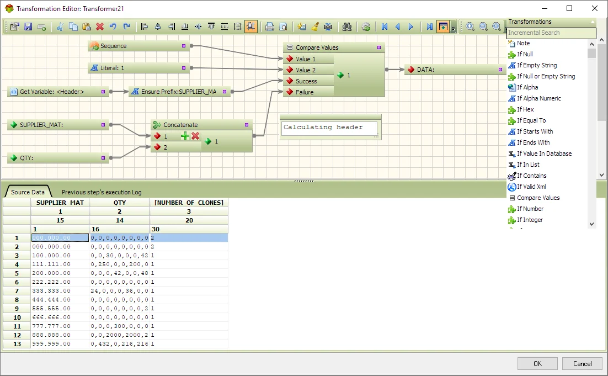Viewport: 608px width, 376px height.
Task: Center selected nodes horizontally
Action: (x=158, y=27)
